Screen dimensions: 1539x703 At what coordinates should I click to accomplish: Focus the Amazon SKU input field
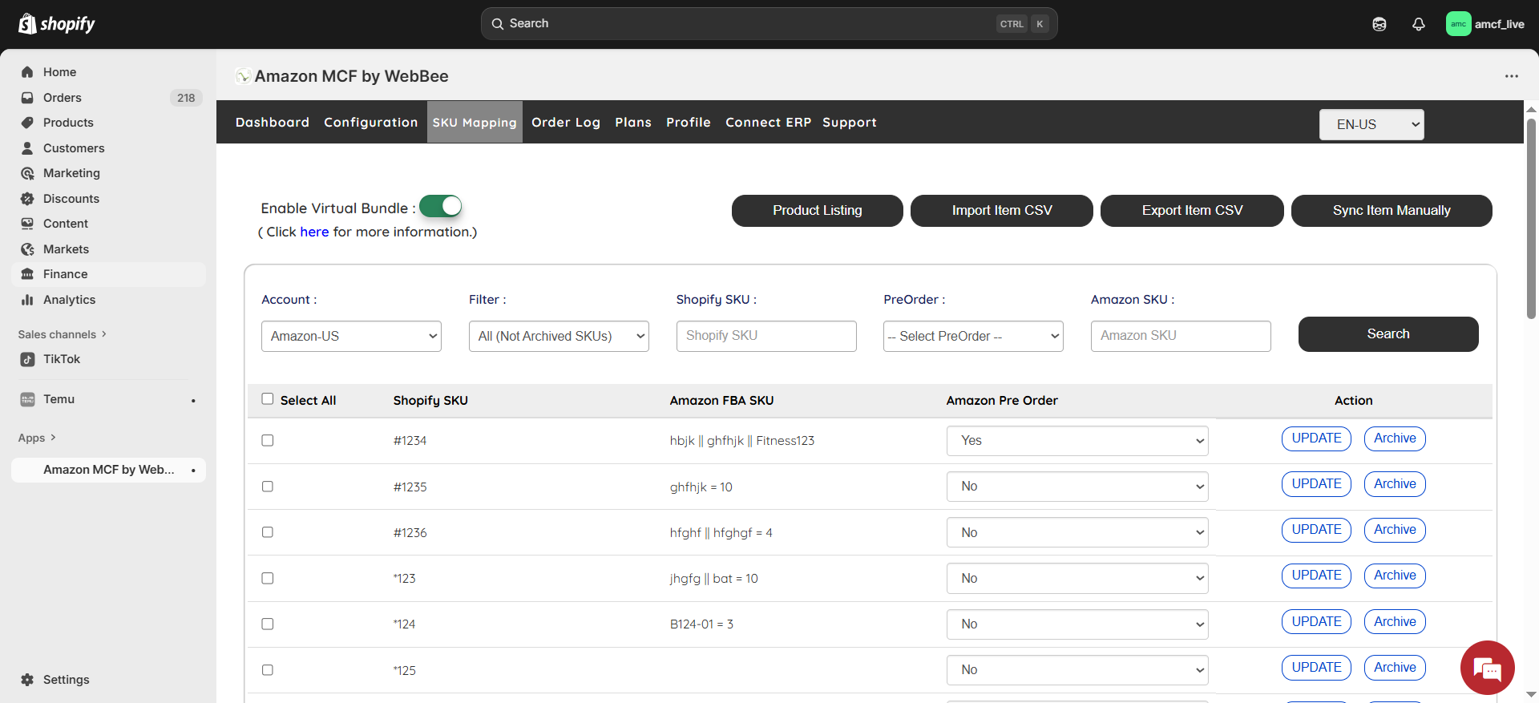(1181, 336)
